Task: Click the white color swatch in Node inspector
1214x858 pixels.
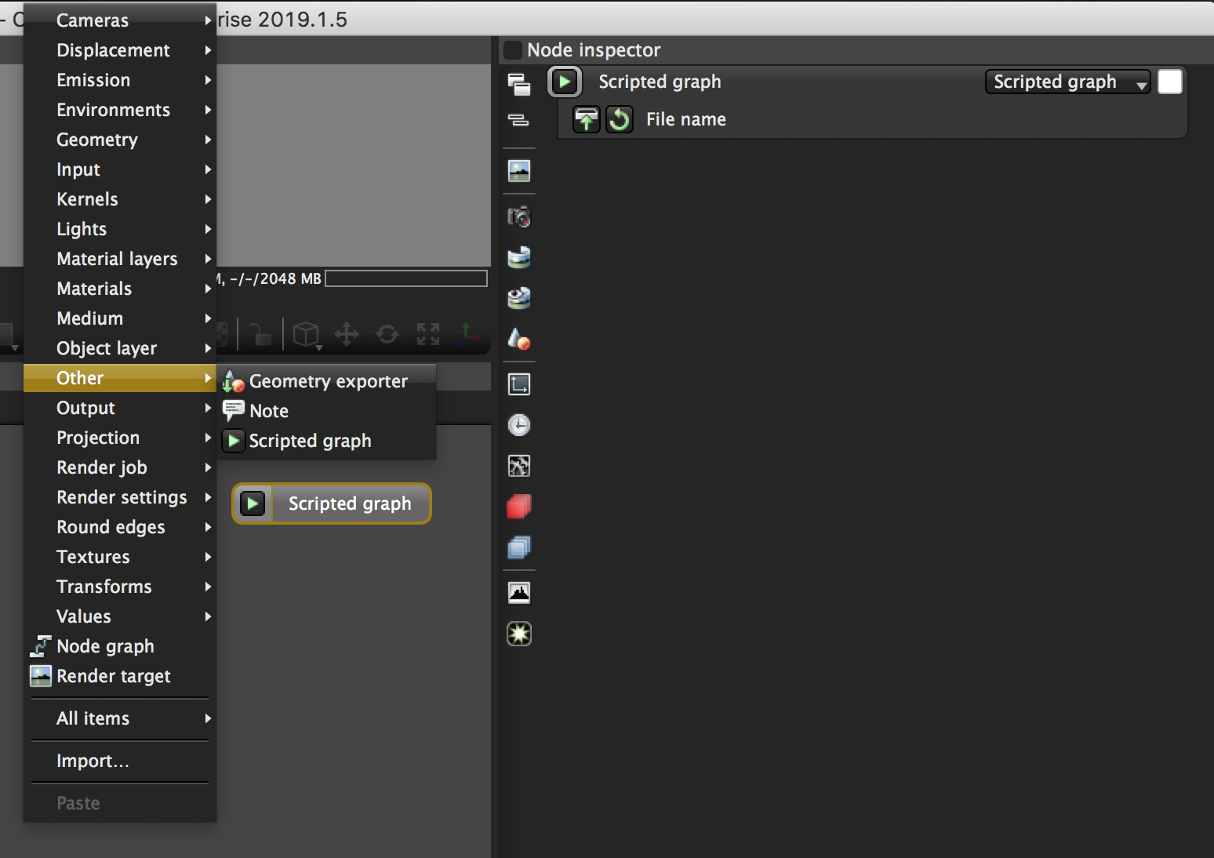Action: point(1170,82)
